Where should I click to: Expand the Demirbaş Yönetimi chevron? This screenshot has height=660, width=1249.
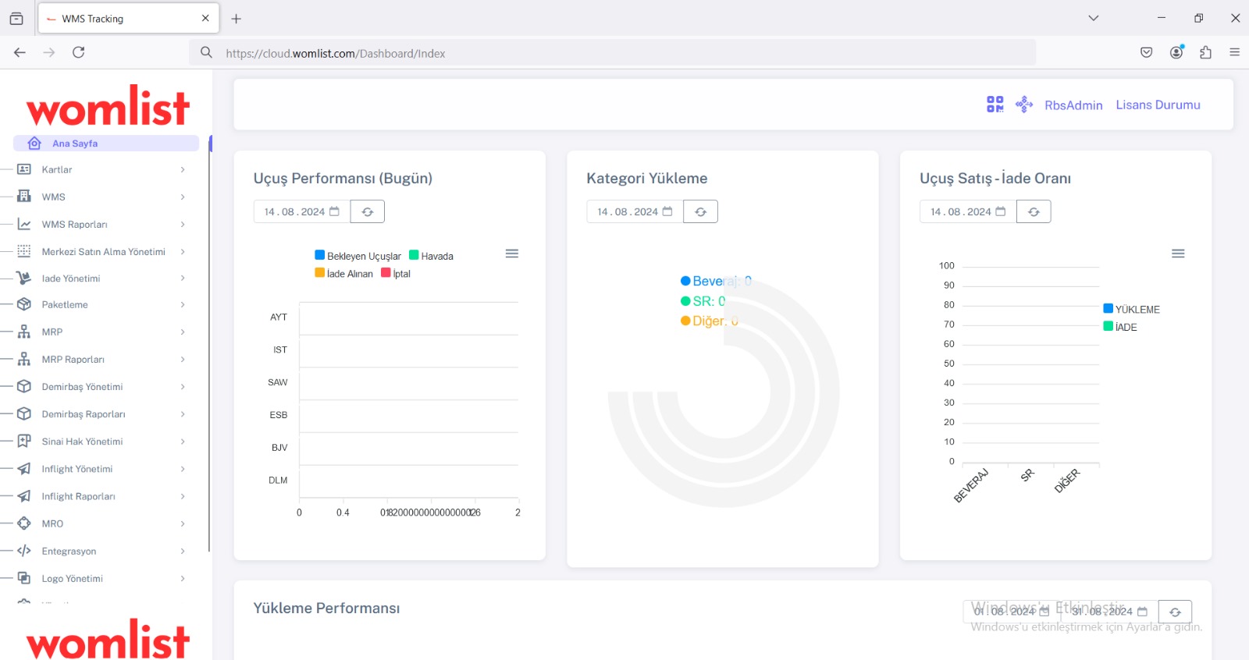tap(183, 386)
